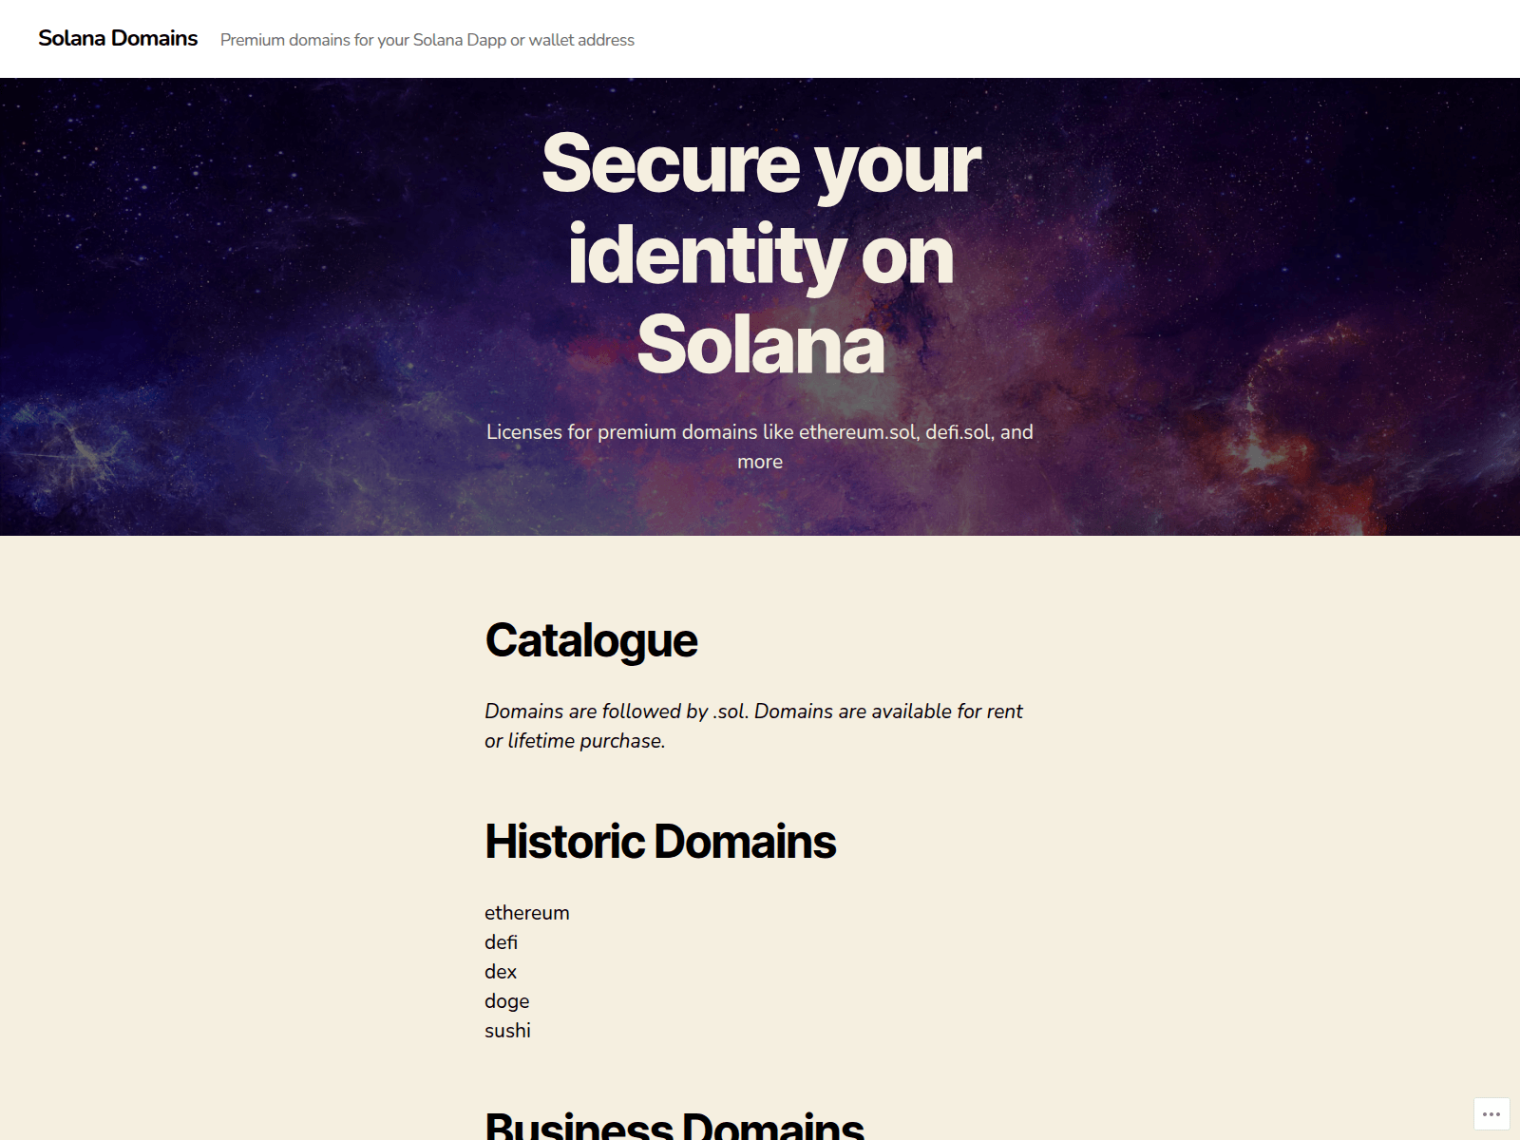Viewport: 1520px width, 1140px height.
Task: Click the hero subtitle 'Licenses for premium domains'
Action: pyautogui.click(x=760, y=446)
